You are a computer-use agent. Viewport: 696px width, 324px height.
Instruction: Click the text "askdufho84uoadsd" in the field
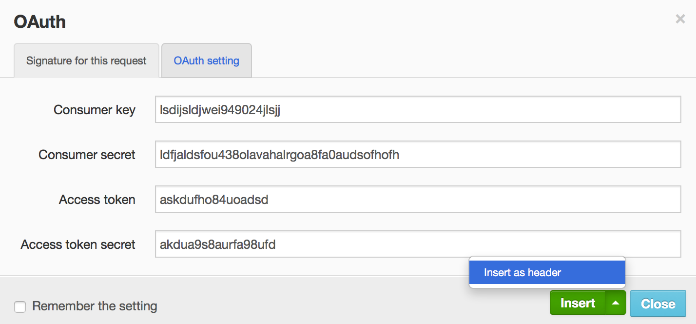click(214, 200)
